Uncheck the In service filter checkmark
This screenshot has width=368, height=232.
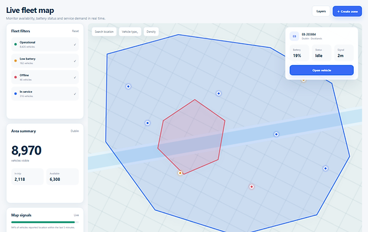click(75, 93)
